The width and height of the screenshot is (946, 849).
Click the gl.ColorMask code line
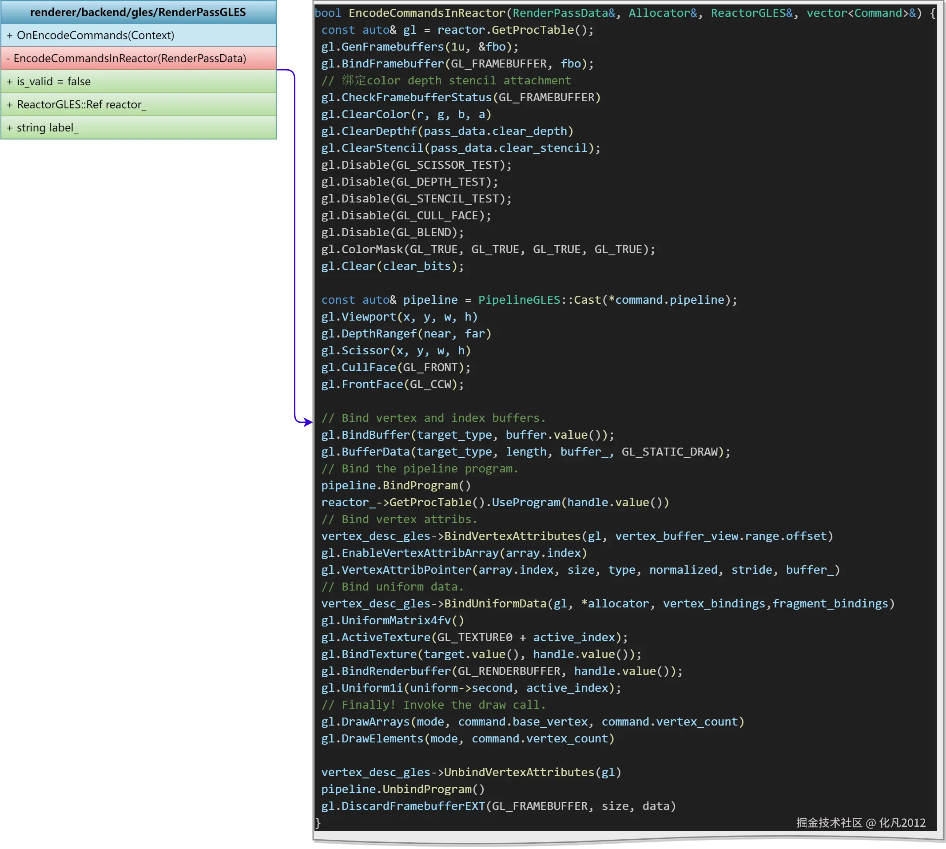pos(488,249)
